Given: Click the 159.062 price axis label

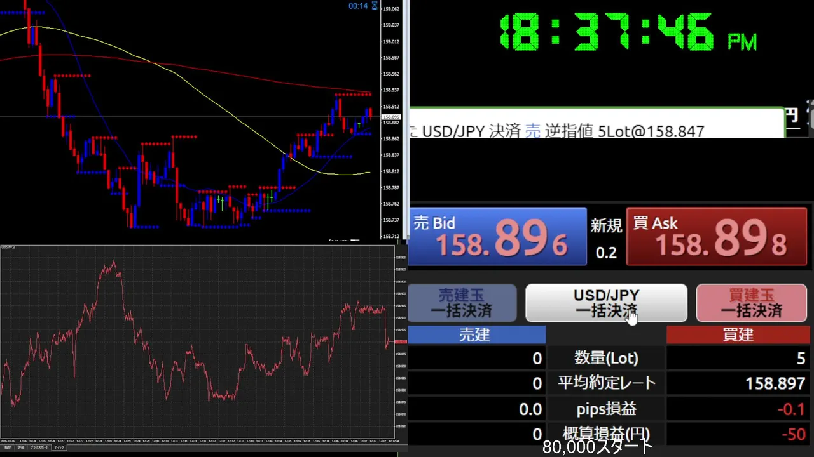Looking at the screenshot, I should coord(391,9).
